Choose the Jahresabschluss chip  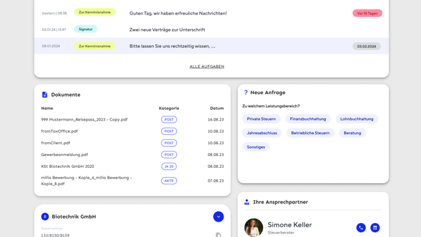[262, 133]
